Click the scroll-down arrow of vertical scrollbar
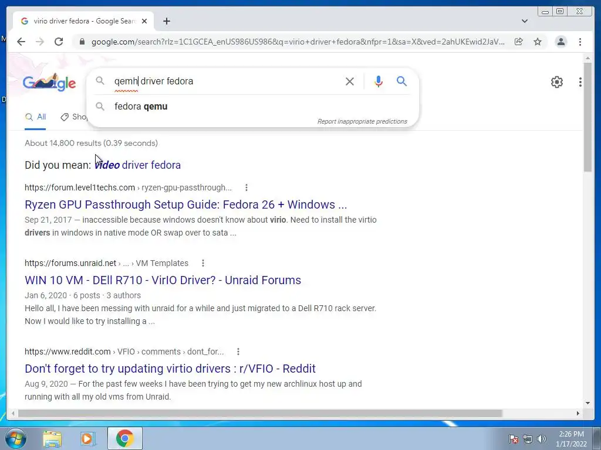Image resolution: width=601 pixels, height=450 pixels. pyautogui.click(x=588, y=403)
